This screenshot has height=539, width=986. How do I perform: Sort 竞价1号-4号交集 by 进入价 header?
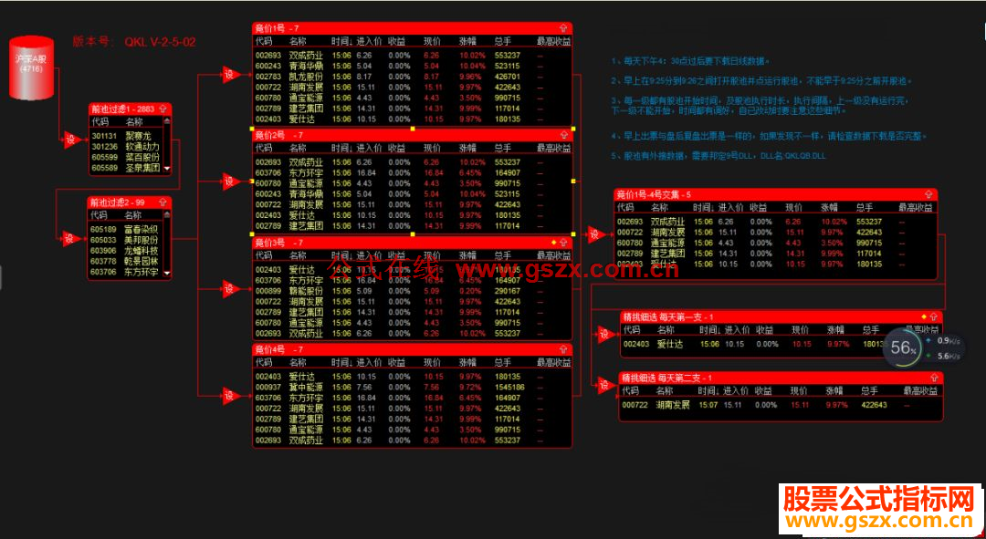coord(730,207)
